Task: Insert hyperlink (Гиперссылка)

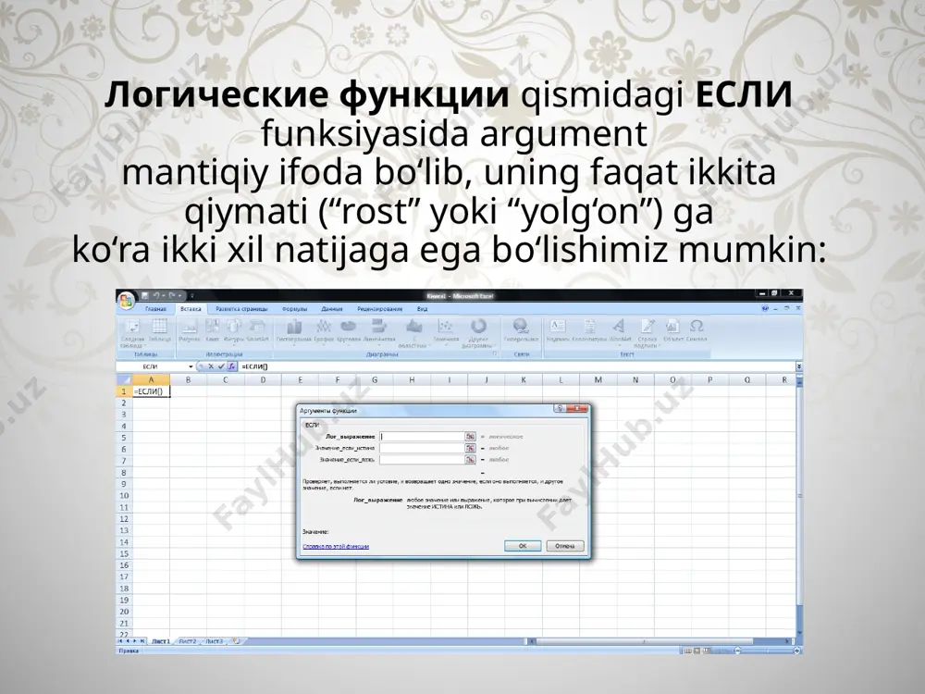Action: click(521, 331)
